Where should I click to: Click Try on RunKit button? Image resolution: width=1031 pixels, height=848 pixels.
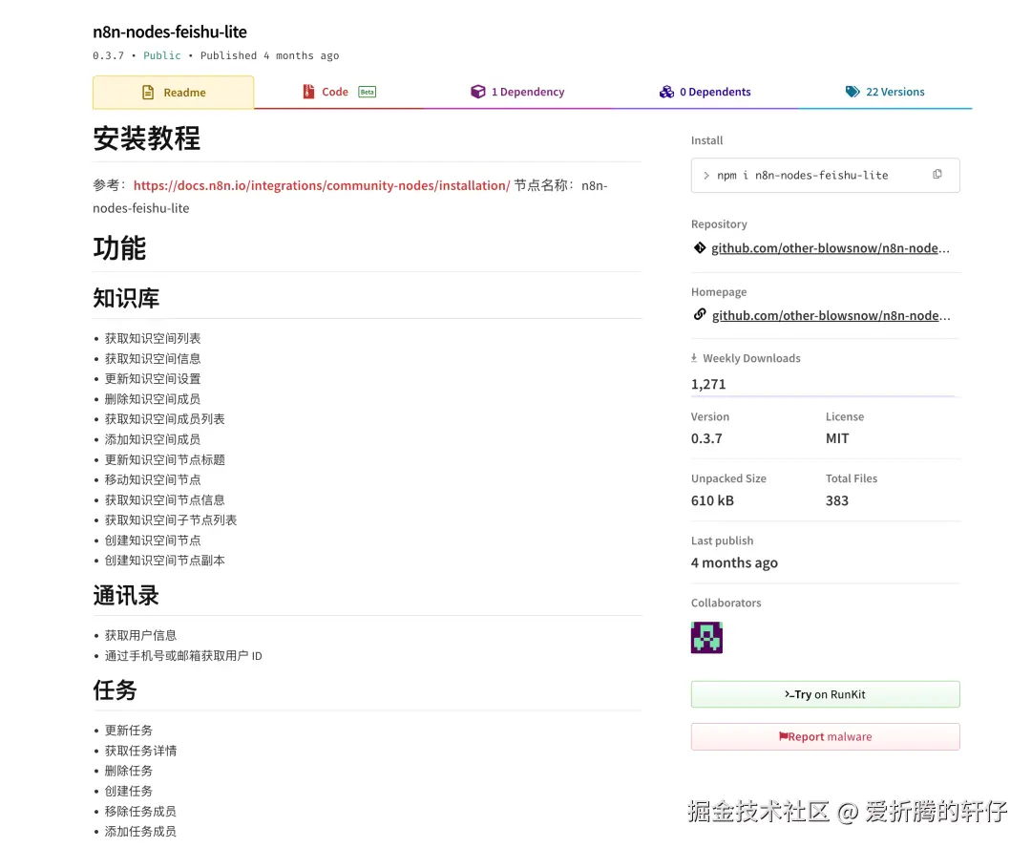825,694
